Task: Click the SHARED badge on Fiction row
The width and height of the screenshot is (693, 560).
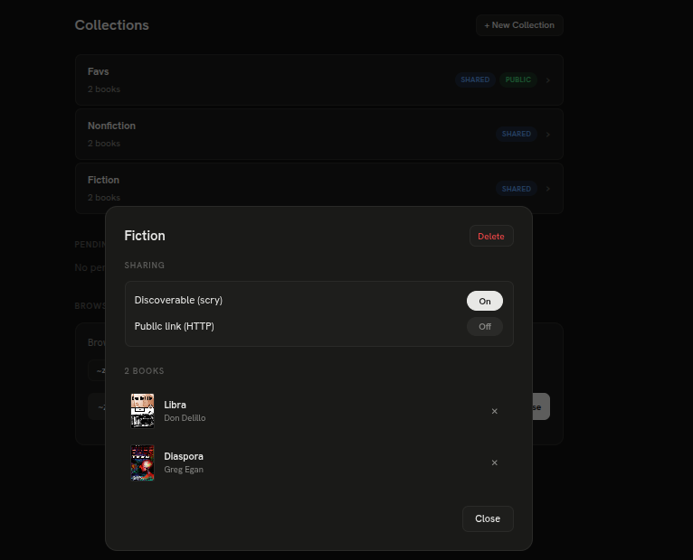Action: pos(517,189)
